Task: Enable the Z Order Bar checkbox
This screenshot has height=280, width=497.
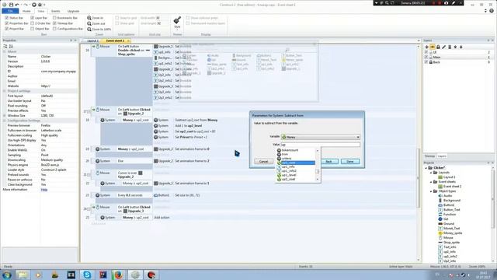Action: (32, 23)
